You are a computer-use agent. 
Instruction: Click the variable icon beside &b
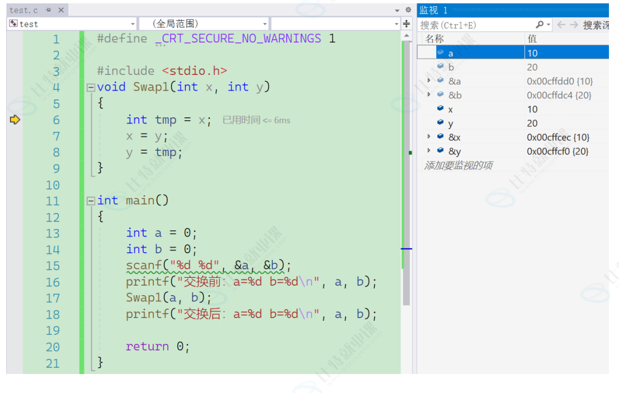click(x=441, y=94)
